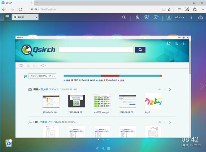Click the Excel legend entry

(x=83, y=80)
